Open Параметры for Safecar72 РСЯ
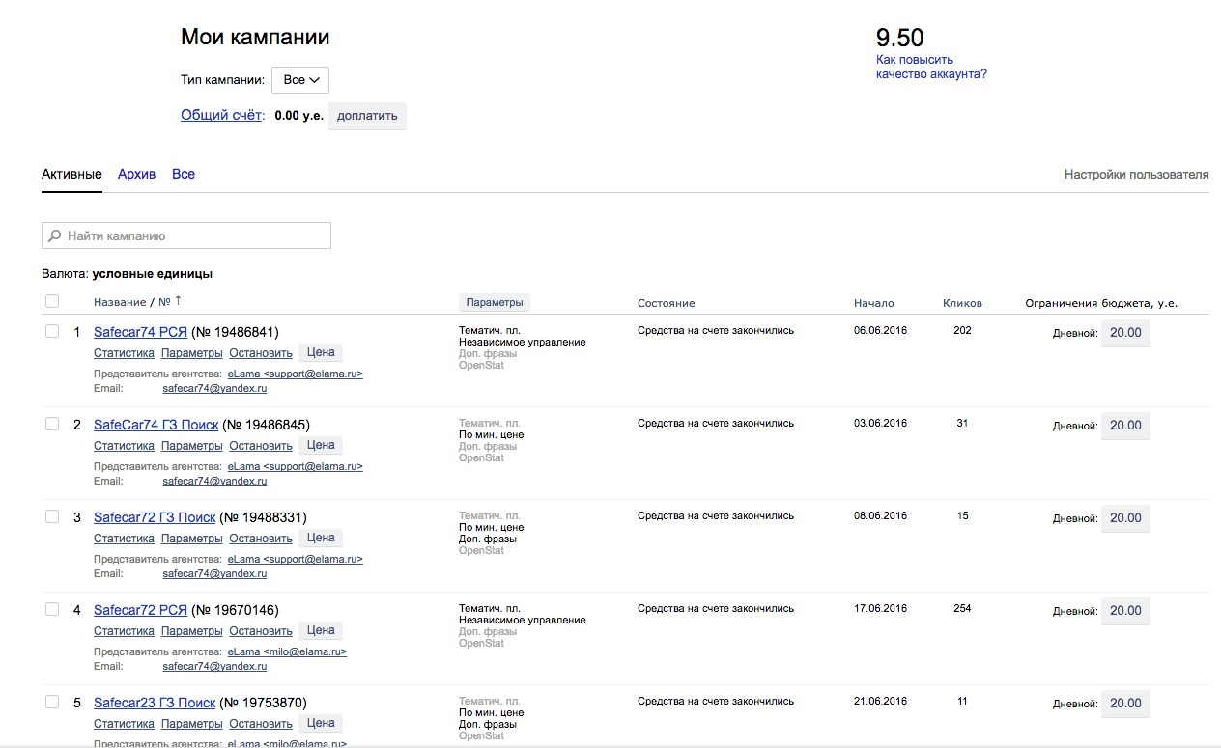This screenshot has height=748, width=1221. 192,631
